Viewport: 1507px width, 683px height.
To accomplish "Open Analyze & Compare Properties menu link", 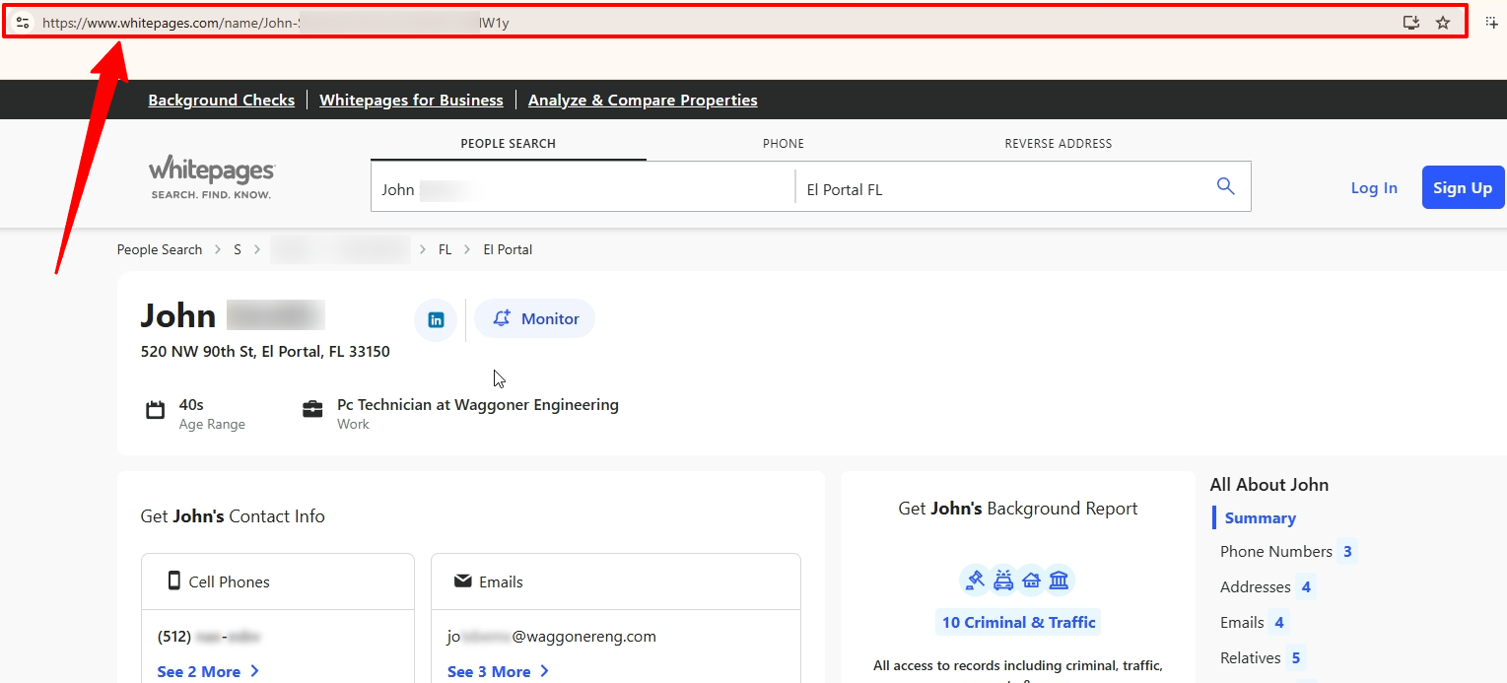I will tap(643, 101).
